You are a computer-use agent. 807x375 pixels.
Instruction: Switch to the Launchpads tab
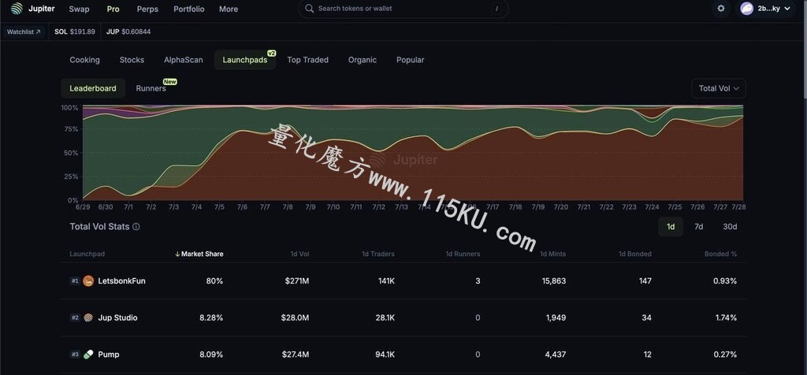pos(245,60)
